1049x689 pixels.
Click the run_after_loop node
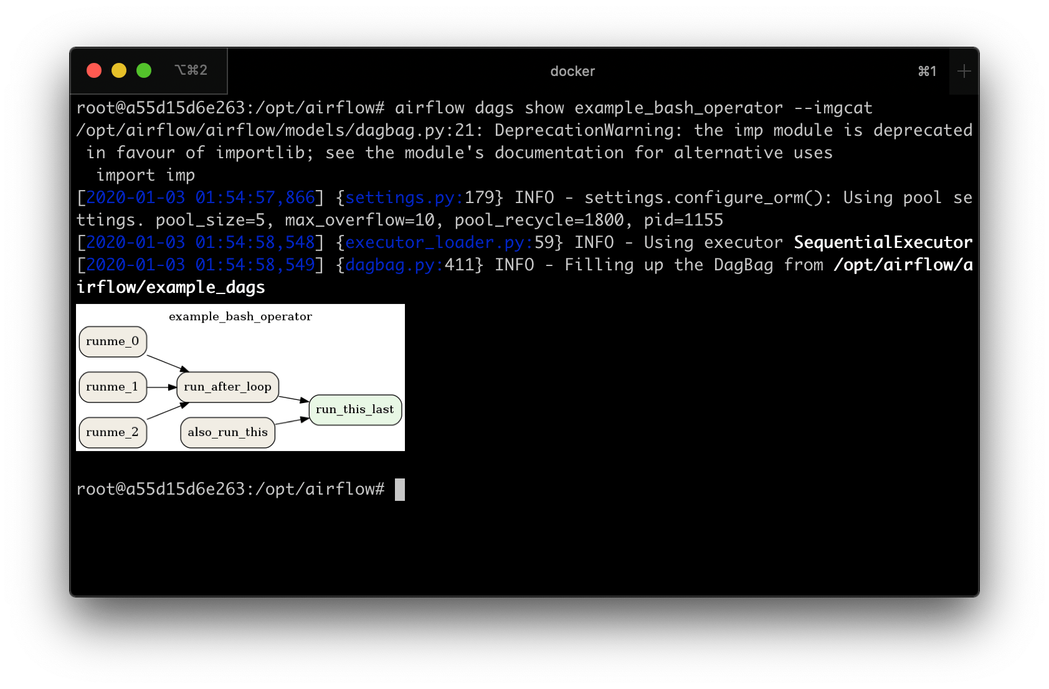(x=227, y=387)
